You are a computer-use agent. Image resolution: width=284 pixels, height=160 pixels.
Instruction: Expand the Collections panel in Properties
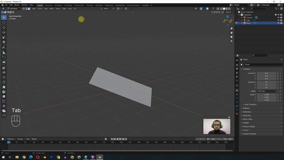[x=247, y=112]
